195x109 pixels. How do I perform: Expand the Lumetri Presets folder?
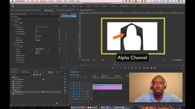tap(11, 81)
